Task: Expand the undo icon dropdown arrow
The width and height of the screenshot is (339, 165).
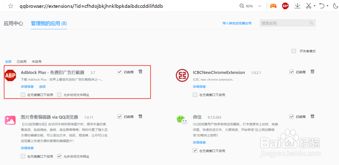Action: point(327,6)
